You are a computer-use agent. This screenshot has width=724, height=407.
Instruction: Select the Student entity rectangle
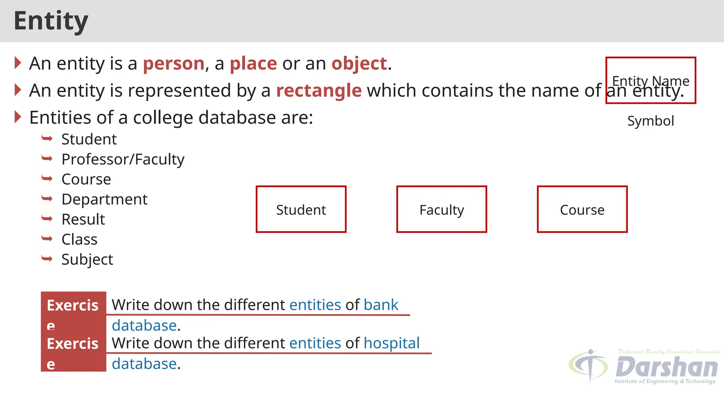[x=301, y=209]
